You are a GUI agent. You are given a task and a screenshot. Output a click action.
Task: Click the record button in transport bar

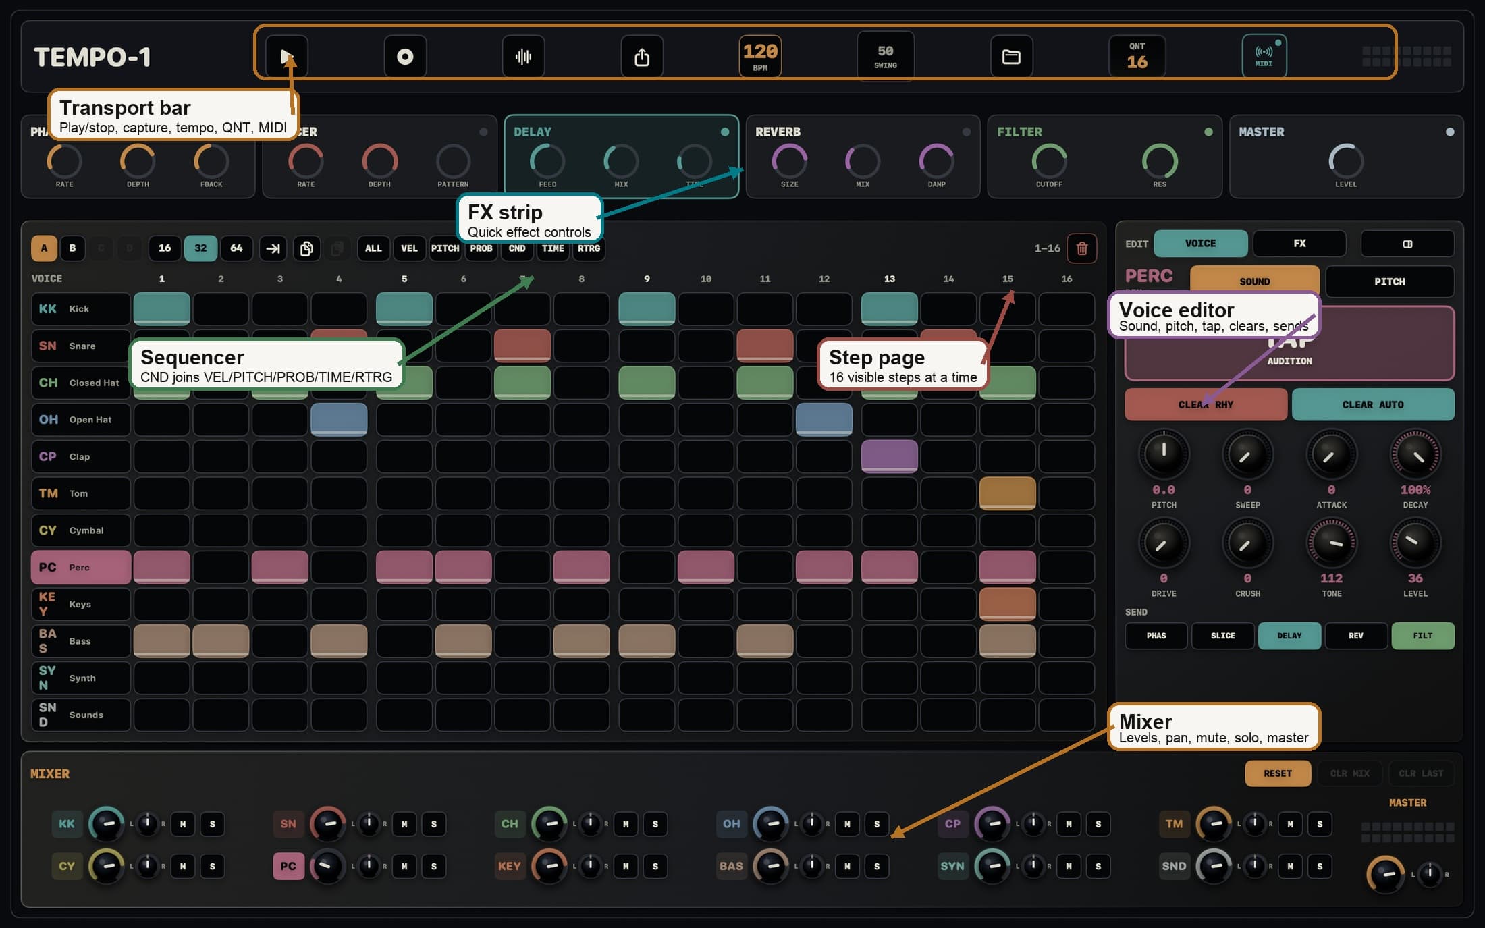(405, 57)
